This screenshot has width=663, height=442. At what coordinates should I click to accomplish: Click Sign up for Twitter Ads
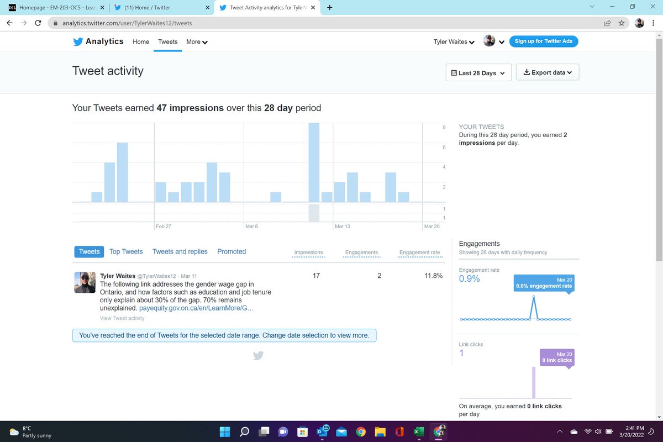[544, 41]
